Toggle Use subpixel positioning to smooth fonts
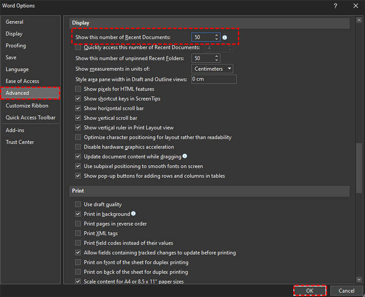Image resolution: width=365 pixels, height=297 pixels. (x=78, y=166)
